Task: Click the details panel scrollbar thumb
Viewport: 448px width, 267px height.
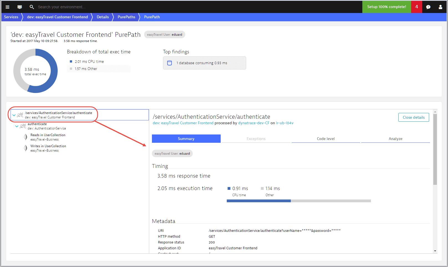Action: click(435, 149)
